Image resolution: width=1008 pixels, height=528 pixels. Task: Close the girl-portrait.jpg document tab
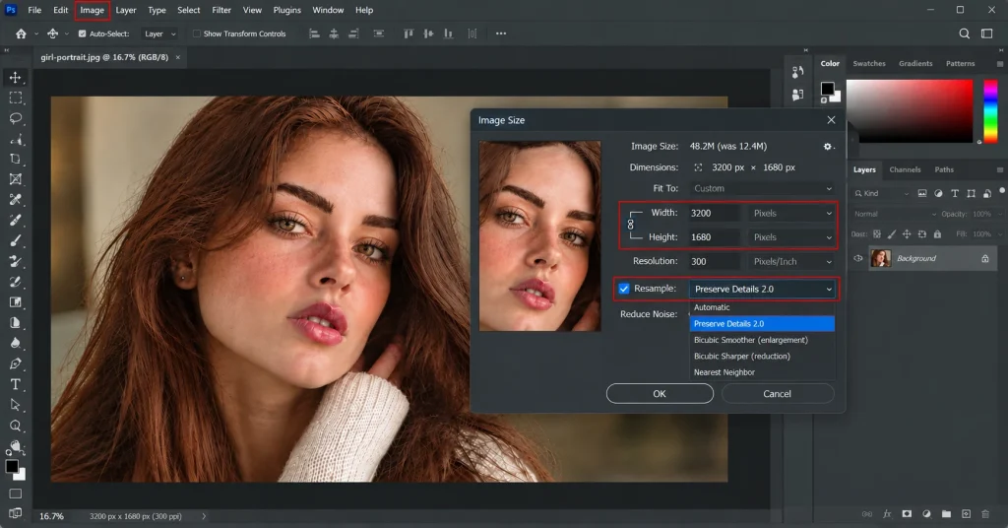point(178,57)
